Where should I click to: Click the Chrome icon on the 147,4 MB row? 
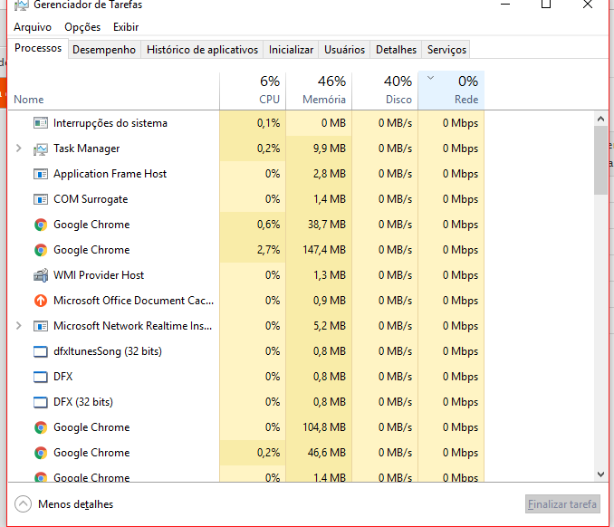point(41,250)
